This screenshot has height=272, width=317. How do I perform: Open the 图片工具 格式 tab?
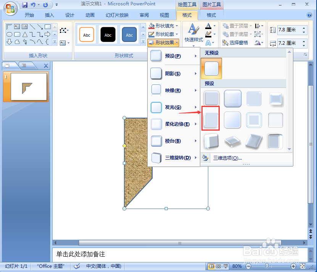point(211,15)
